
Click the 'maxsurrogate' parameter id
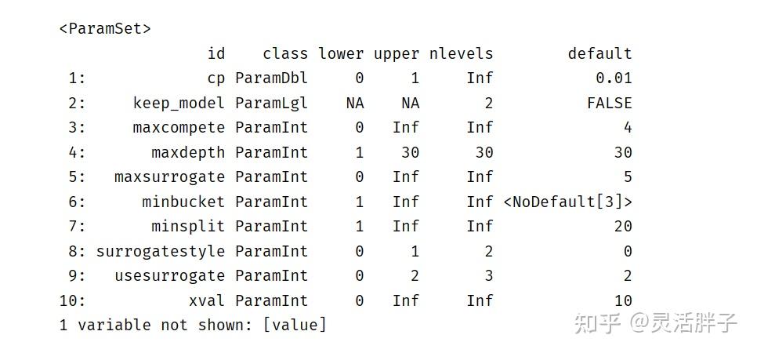tap(170, 177)
